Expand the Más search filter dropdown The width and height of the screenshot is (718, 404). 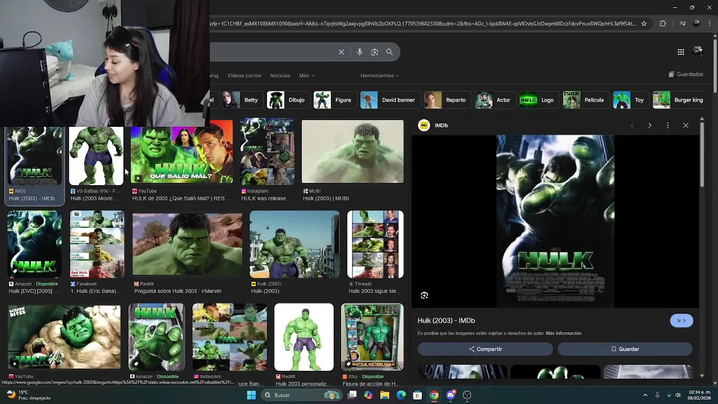pos(307,76)
